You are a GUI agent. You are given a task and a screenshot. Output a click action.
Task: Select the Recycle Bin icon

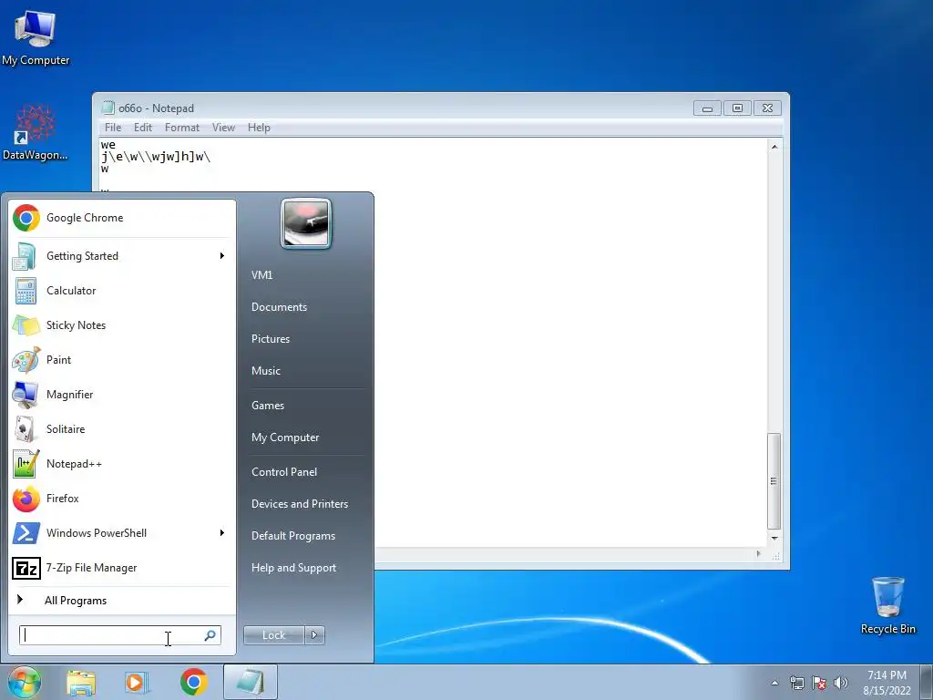pos(887,605)
